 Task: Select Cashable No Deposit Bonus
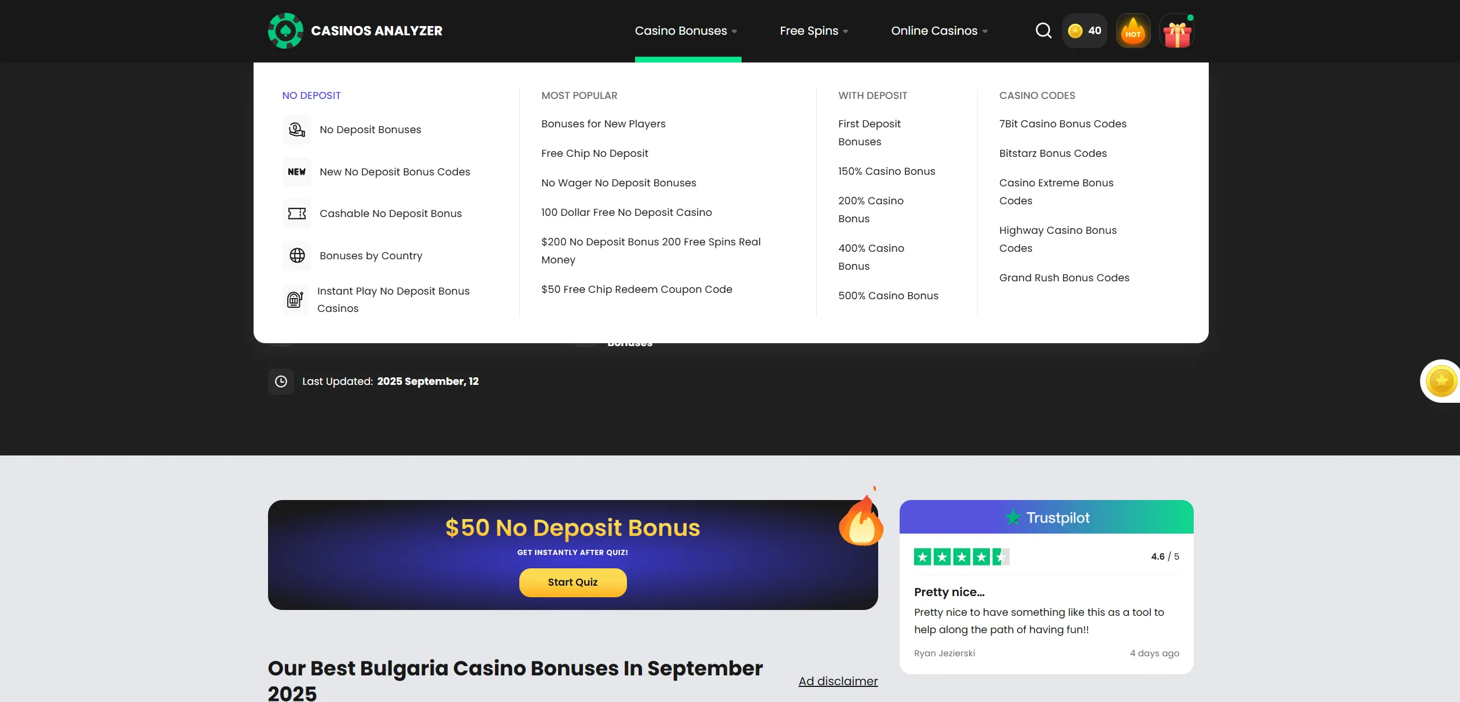391,214
